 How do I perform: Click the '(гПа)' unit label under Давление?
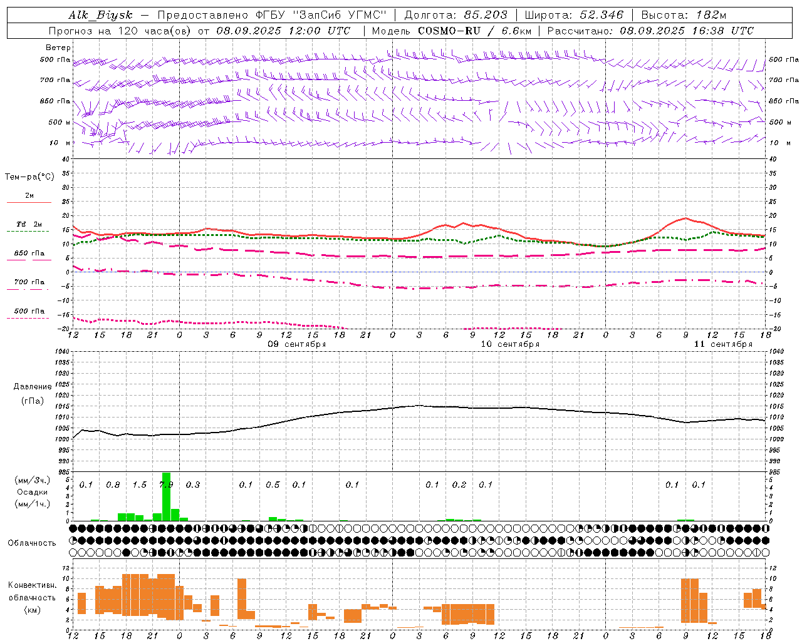coord(32,401)
